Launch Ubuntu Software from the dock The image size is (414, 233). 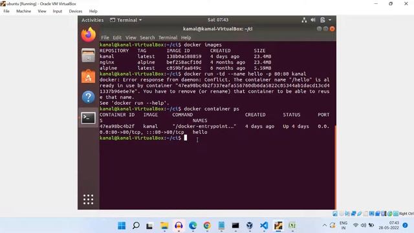click(88, 76)
